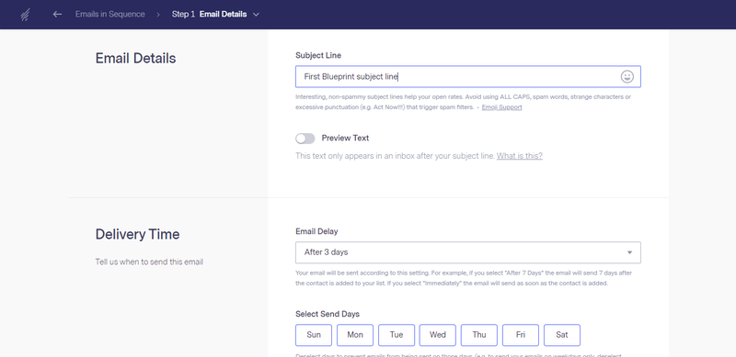This screenshot has width=736, height=357.
Task: Toggle the Tue send day
Action: point(397,335)
